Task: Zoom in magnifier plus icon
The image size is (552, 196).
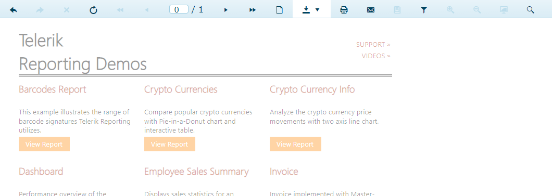Action: pyautogui.click(x=450, y=10)
